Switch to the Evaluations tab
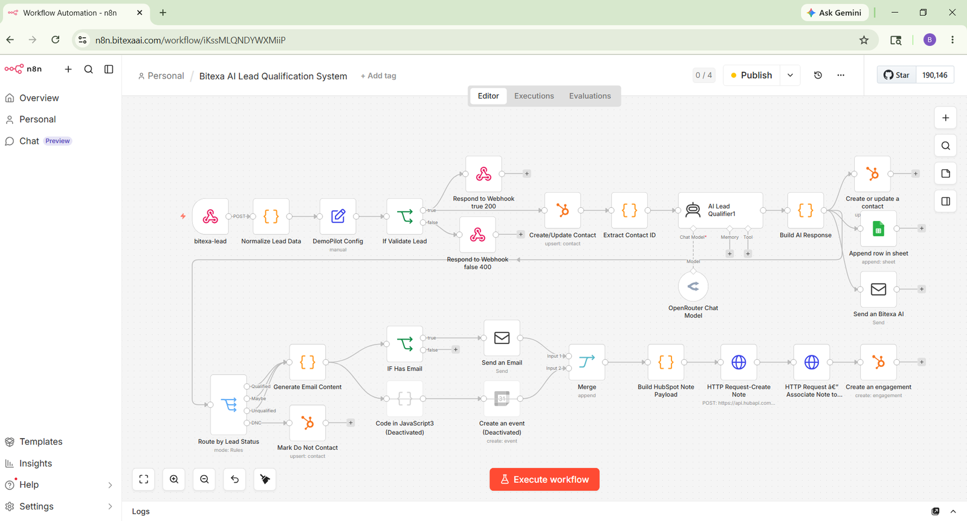This screenshot has width=967, height=521. click(x=590, y=95)
